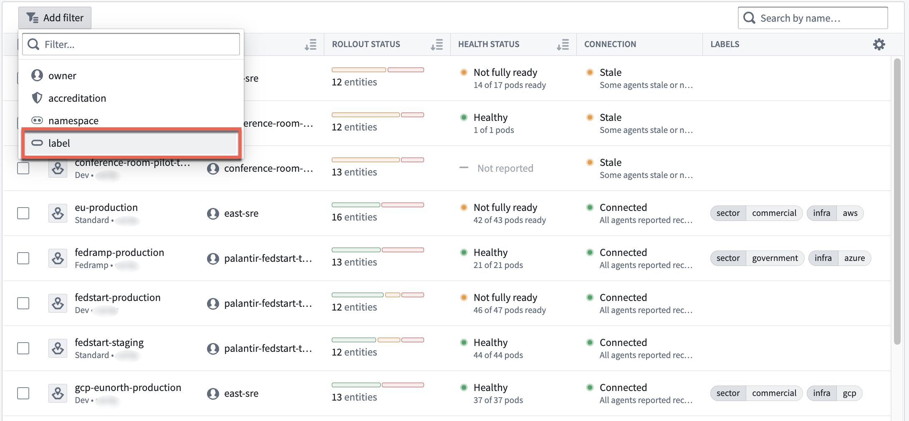Click the owner person icon in filter menu
The width and height of the screenshot is (909, 421).
37,75
